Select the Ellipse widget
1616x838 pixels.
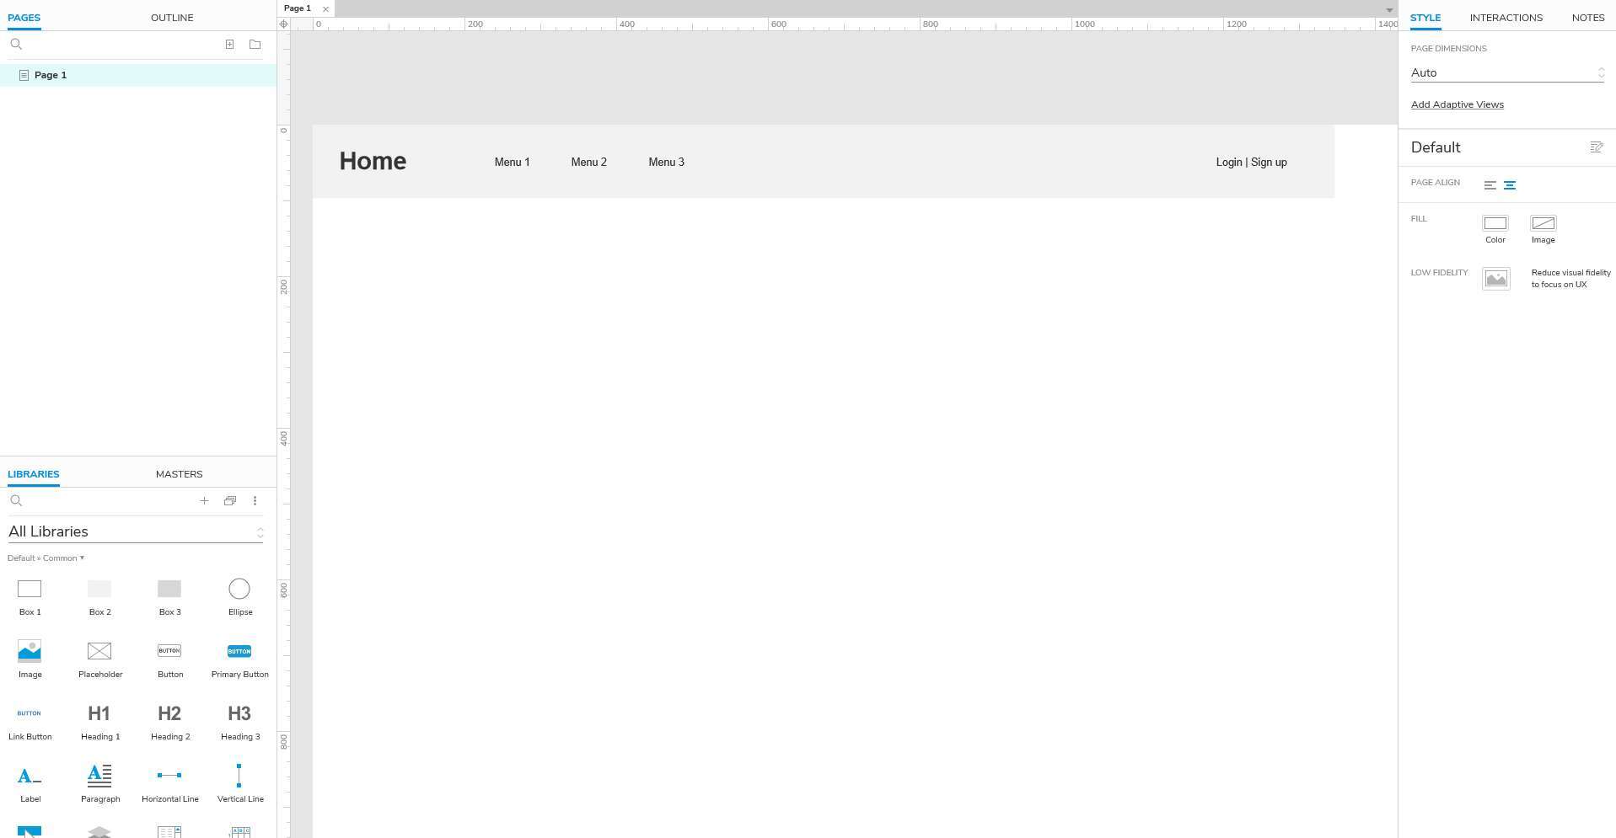[239, 598]
